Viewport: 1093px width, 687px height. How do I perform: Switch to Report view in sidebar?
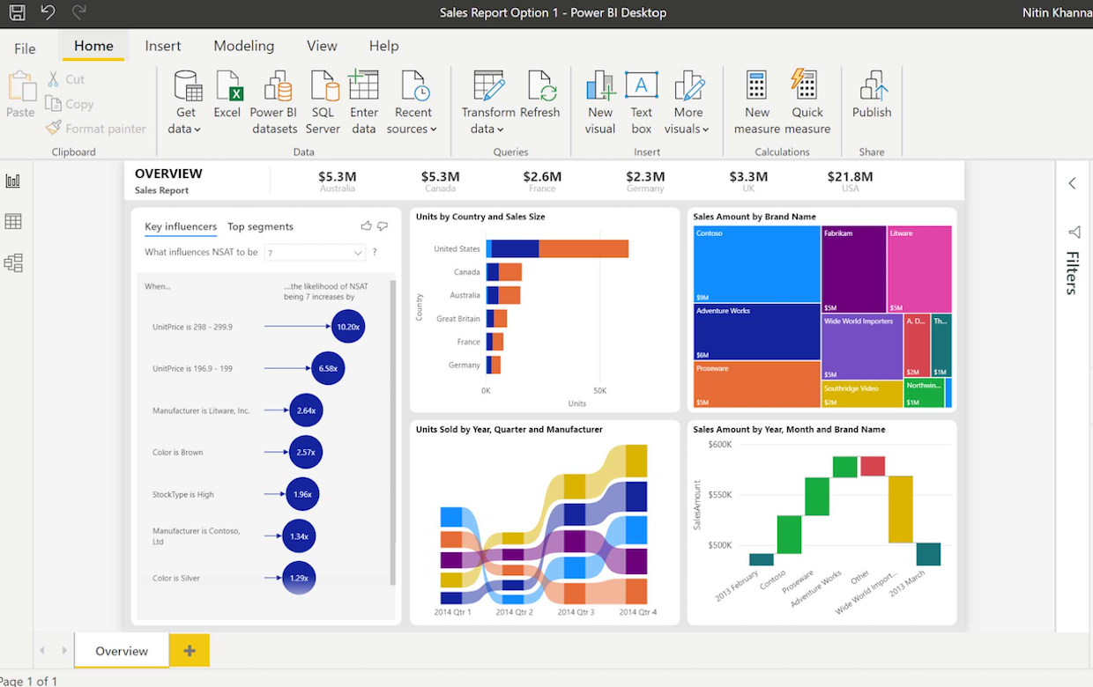13,181
